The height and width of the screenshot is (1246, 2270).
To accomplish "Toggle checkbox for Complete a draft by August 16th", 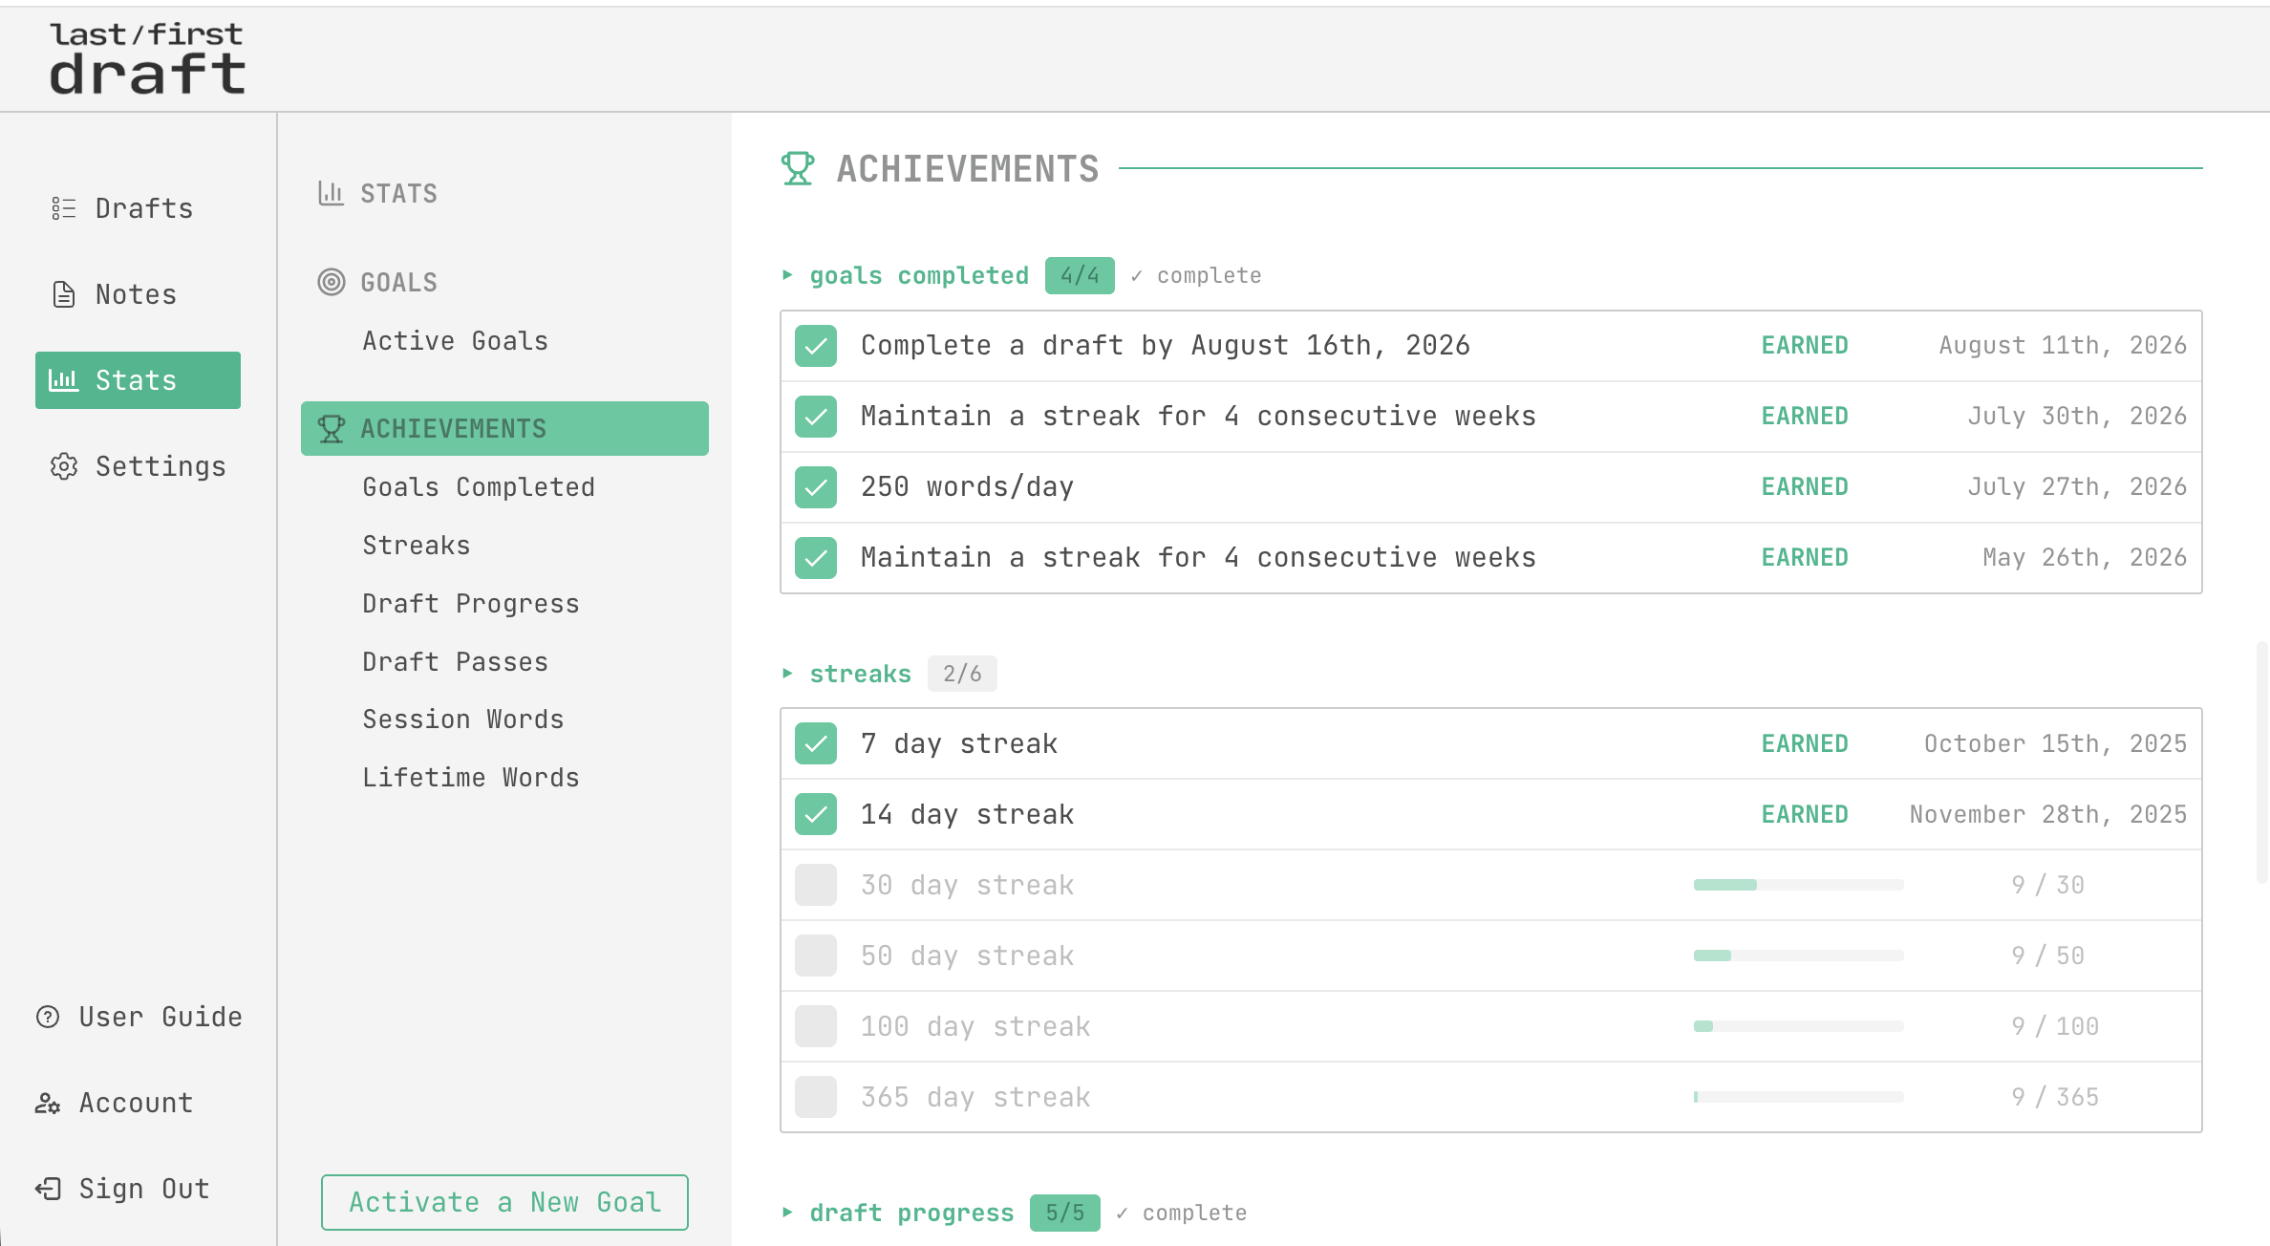I will tap(816, 346).
